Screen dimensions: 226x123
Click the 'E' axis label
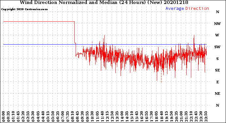click(x=217, y=82)
